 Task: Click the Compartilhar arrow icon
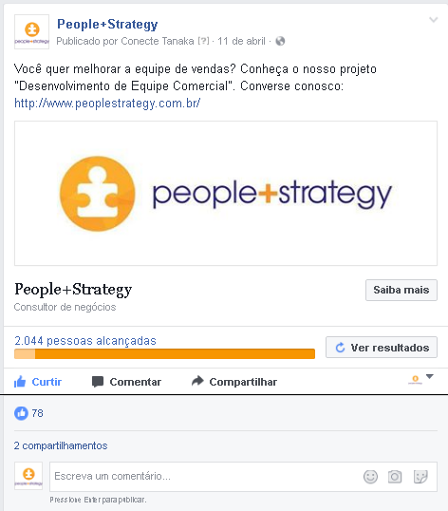(x=197, y=381)
